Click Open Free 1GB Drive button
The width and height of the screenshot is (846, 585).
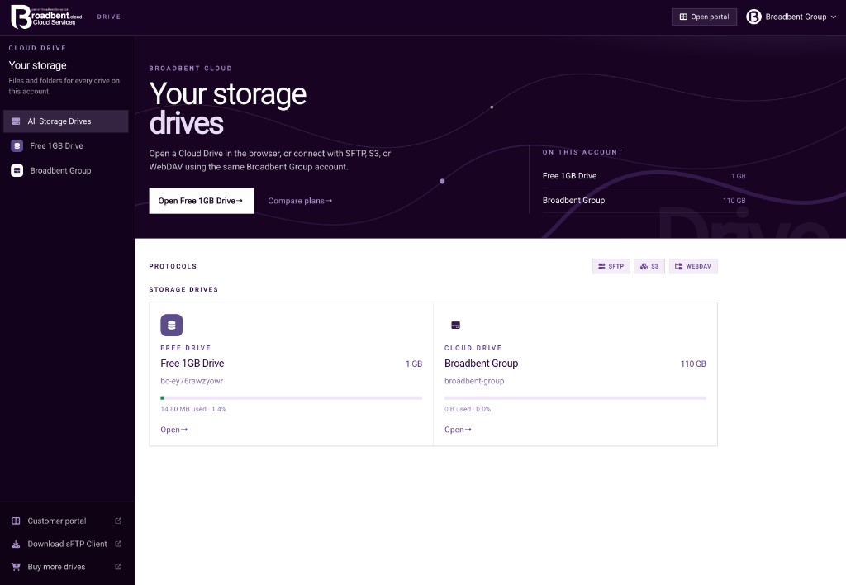tap(202, 201)
